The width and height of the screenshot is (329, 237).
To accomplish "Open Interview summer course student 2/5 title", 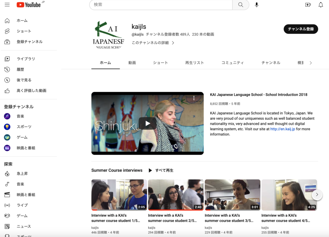I will point(172,218).
